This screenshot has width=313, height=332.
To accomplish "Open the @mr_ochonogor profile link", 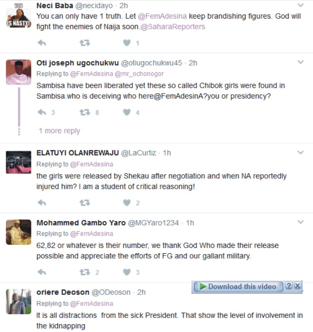I will coord(139,74).
